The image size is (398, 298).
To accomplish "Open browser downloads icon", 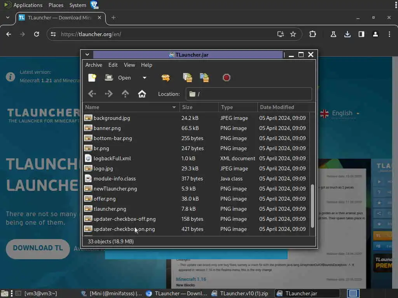I will coord(347,34).
